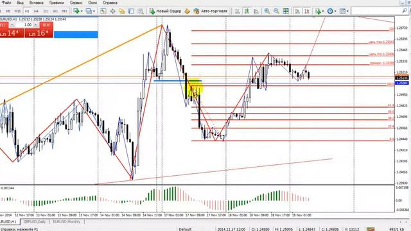The image size is (411, 231).
Task: Toggle the Navigator folder icon
Action: 121,11
